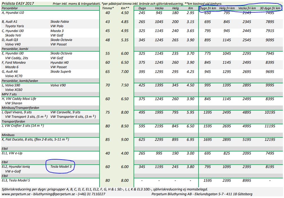
Task: Click the 'Prislista EASY 2017' title
Action: click(18, 3)
